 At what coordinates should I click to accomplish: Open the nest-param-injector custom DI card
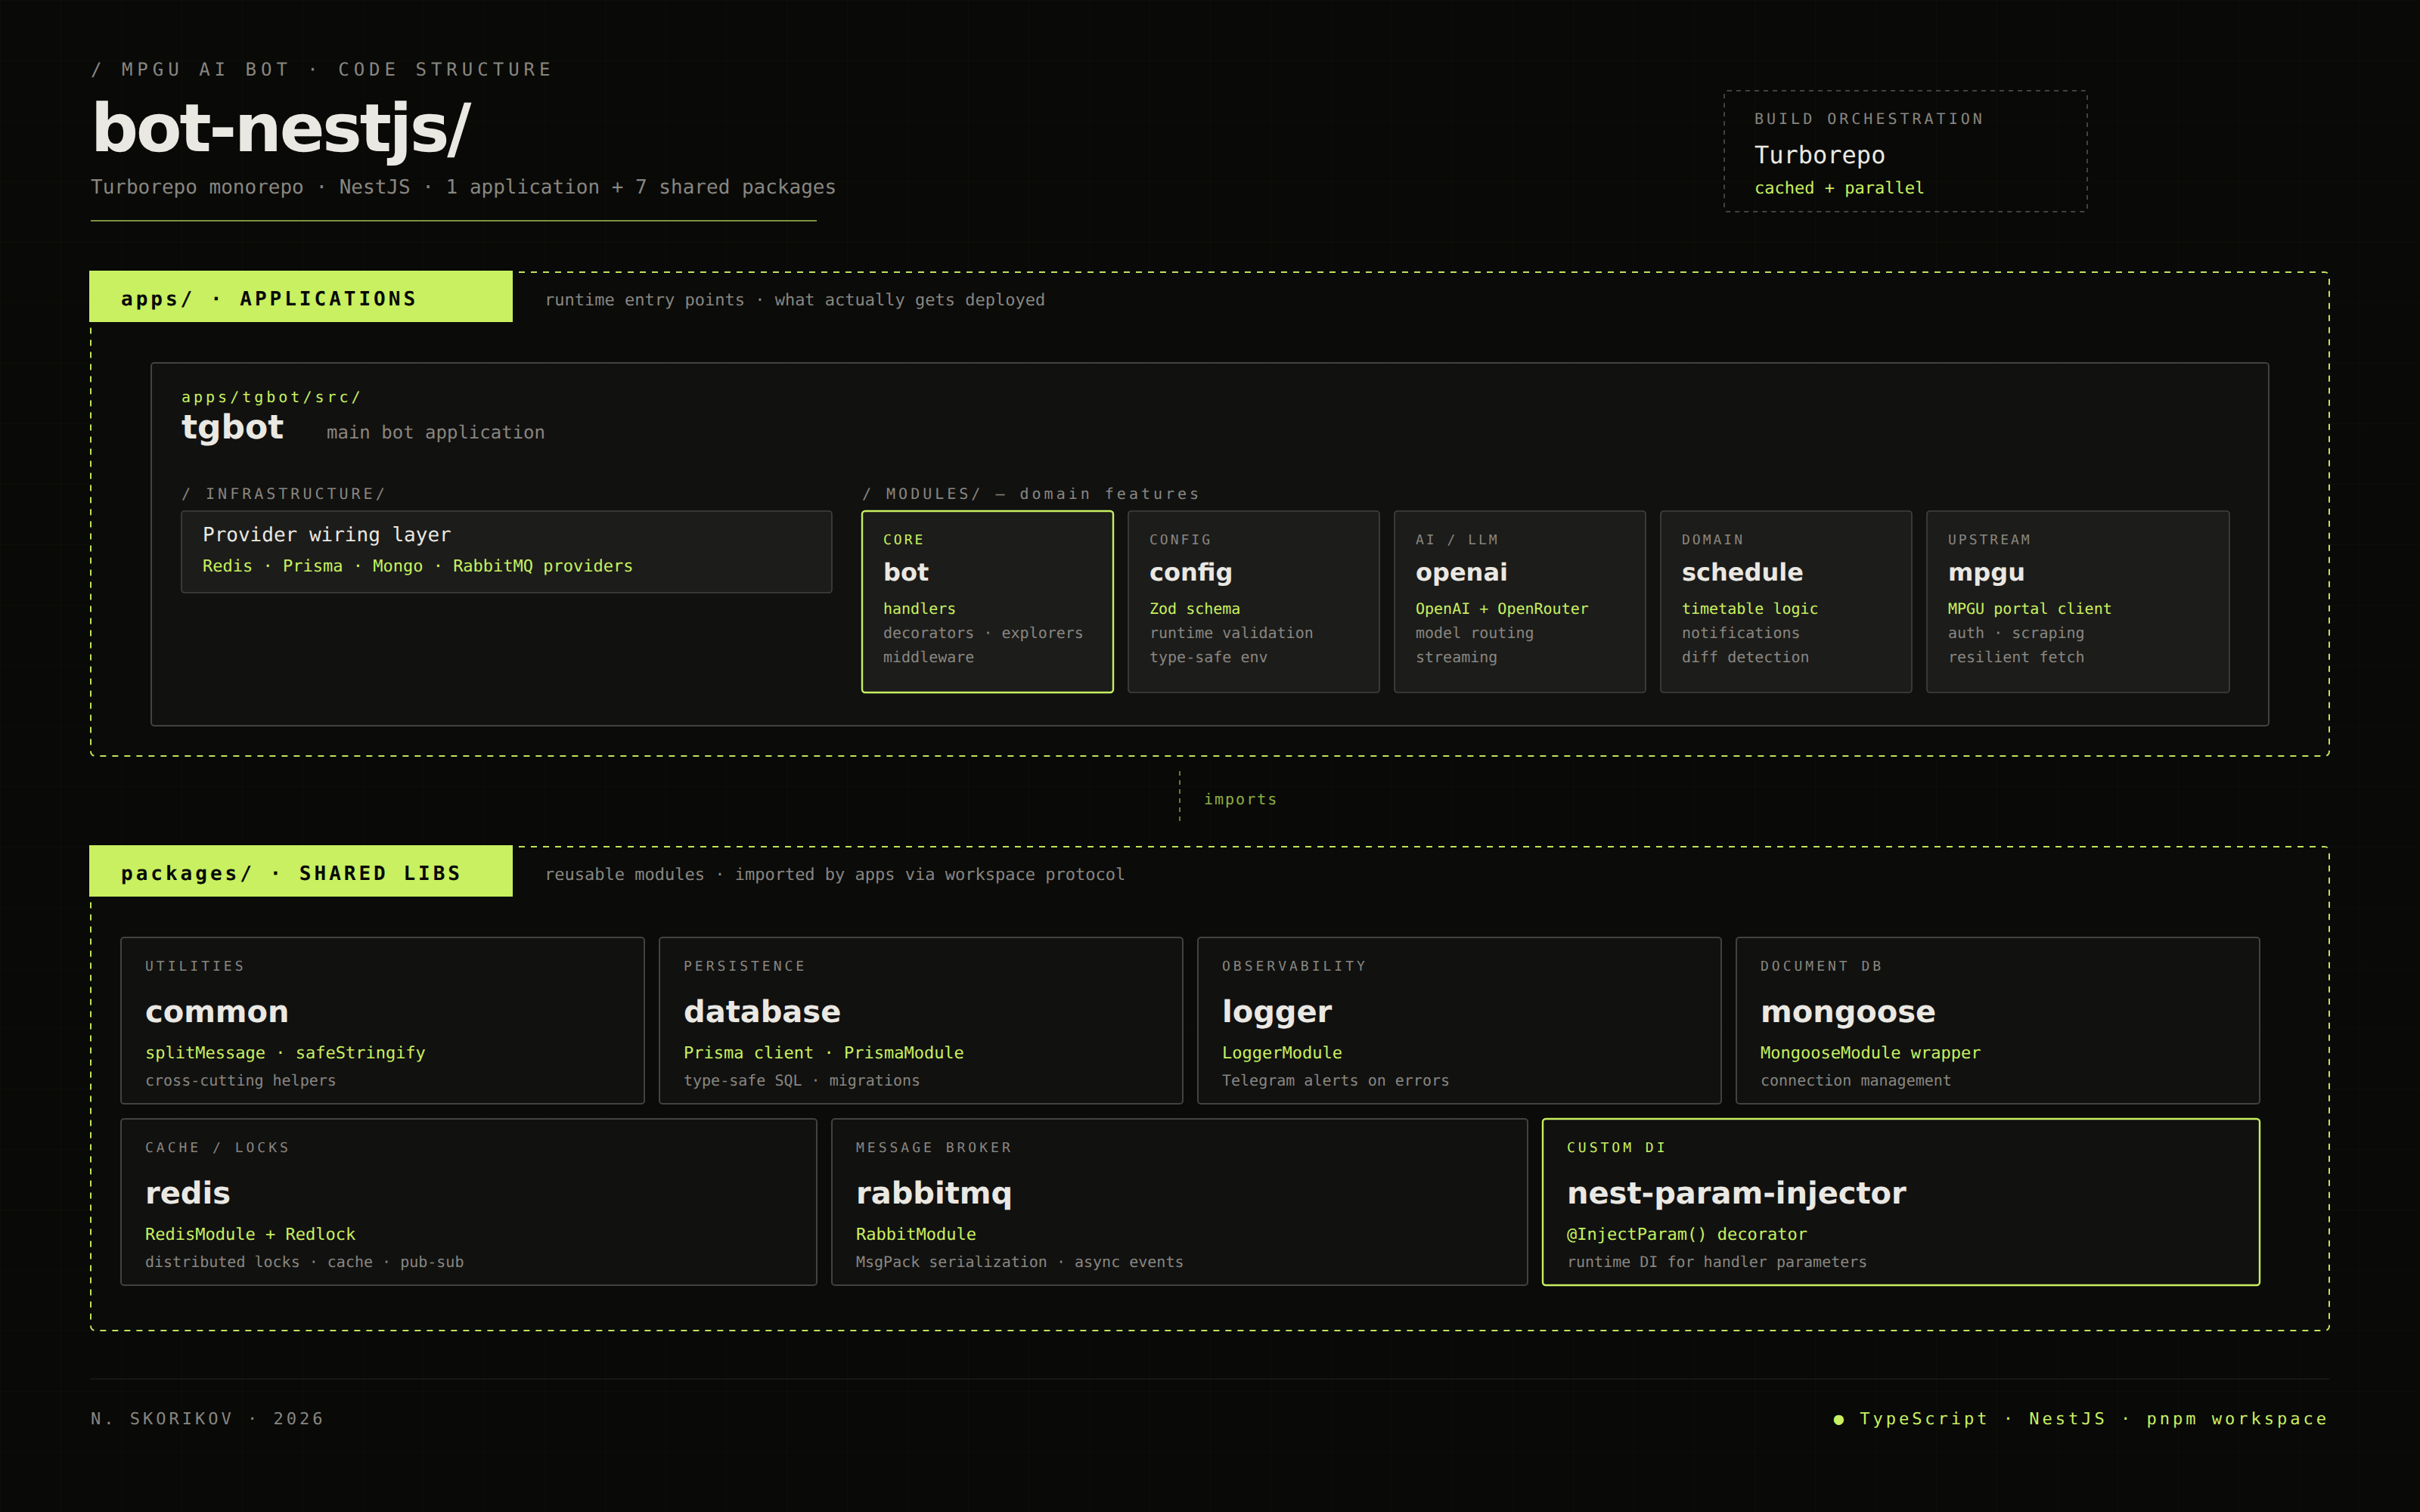coord(1900,1202)
